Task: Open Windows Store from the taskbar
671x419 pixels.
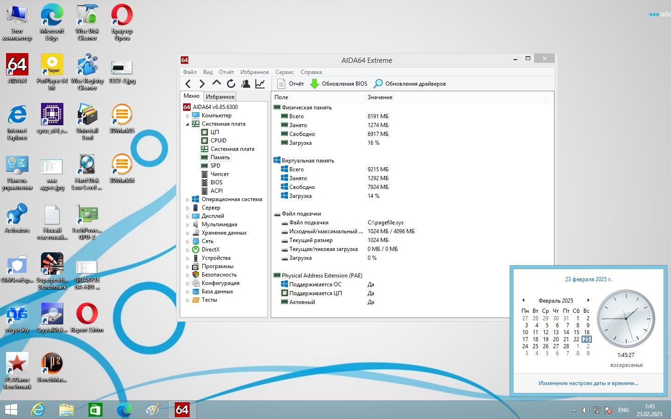Action: point(95,410)
